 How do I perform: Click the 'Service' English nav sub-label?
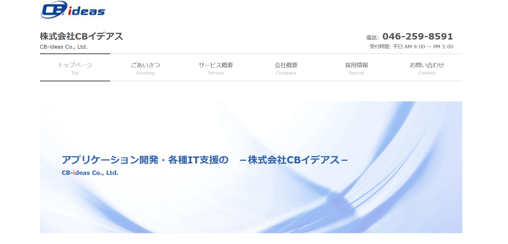click(216, 73)
